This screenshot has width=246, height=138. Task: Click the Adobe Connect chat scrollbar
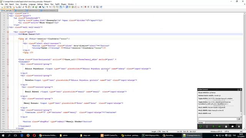click(241, 103)
